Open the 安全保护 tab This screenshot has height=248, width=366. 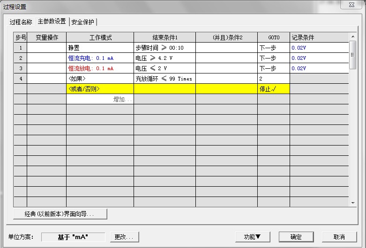[82, 22]
